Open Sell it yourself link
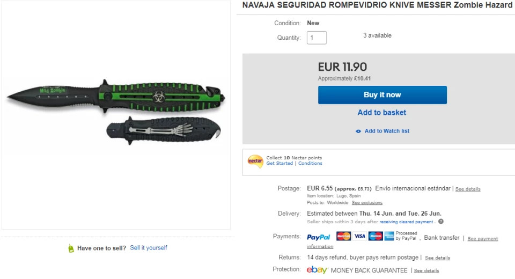The height and width of the screenshot is (279, 515). pyautogui.click(x=149, y=248)
